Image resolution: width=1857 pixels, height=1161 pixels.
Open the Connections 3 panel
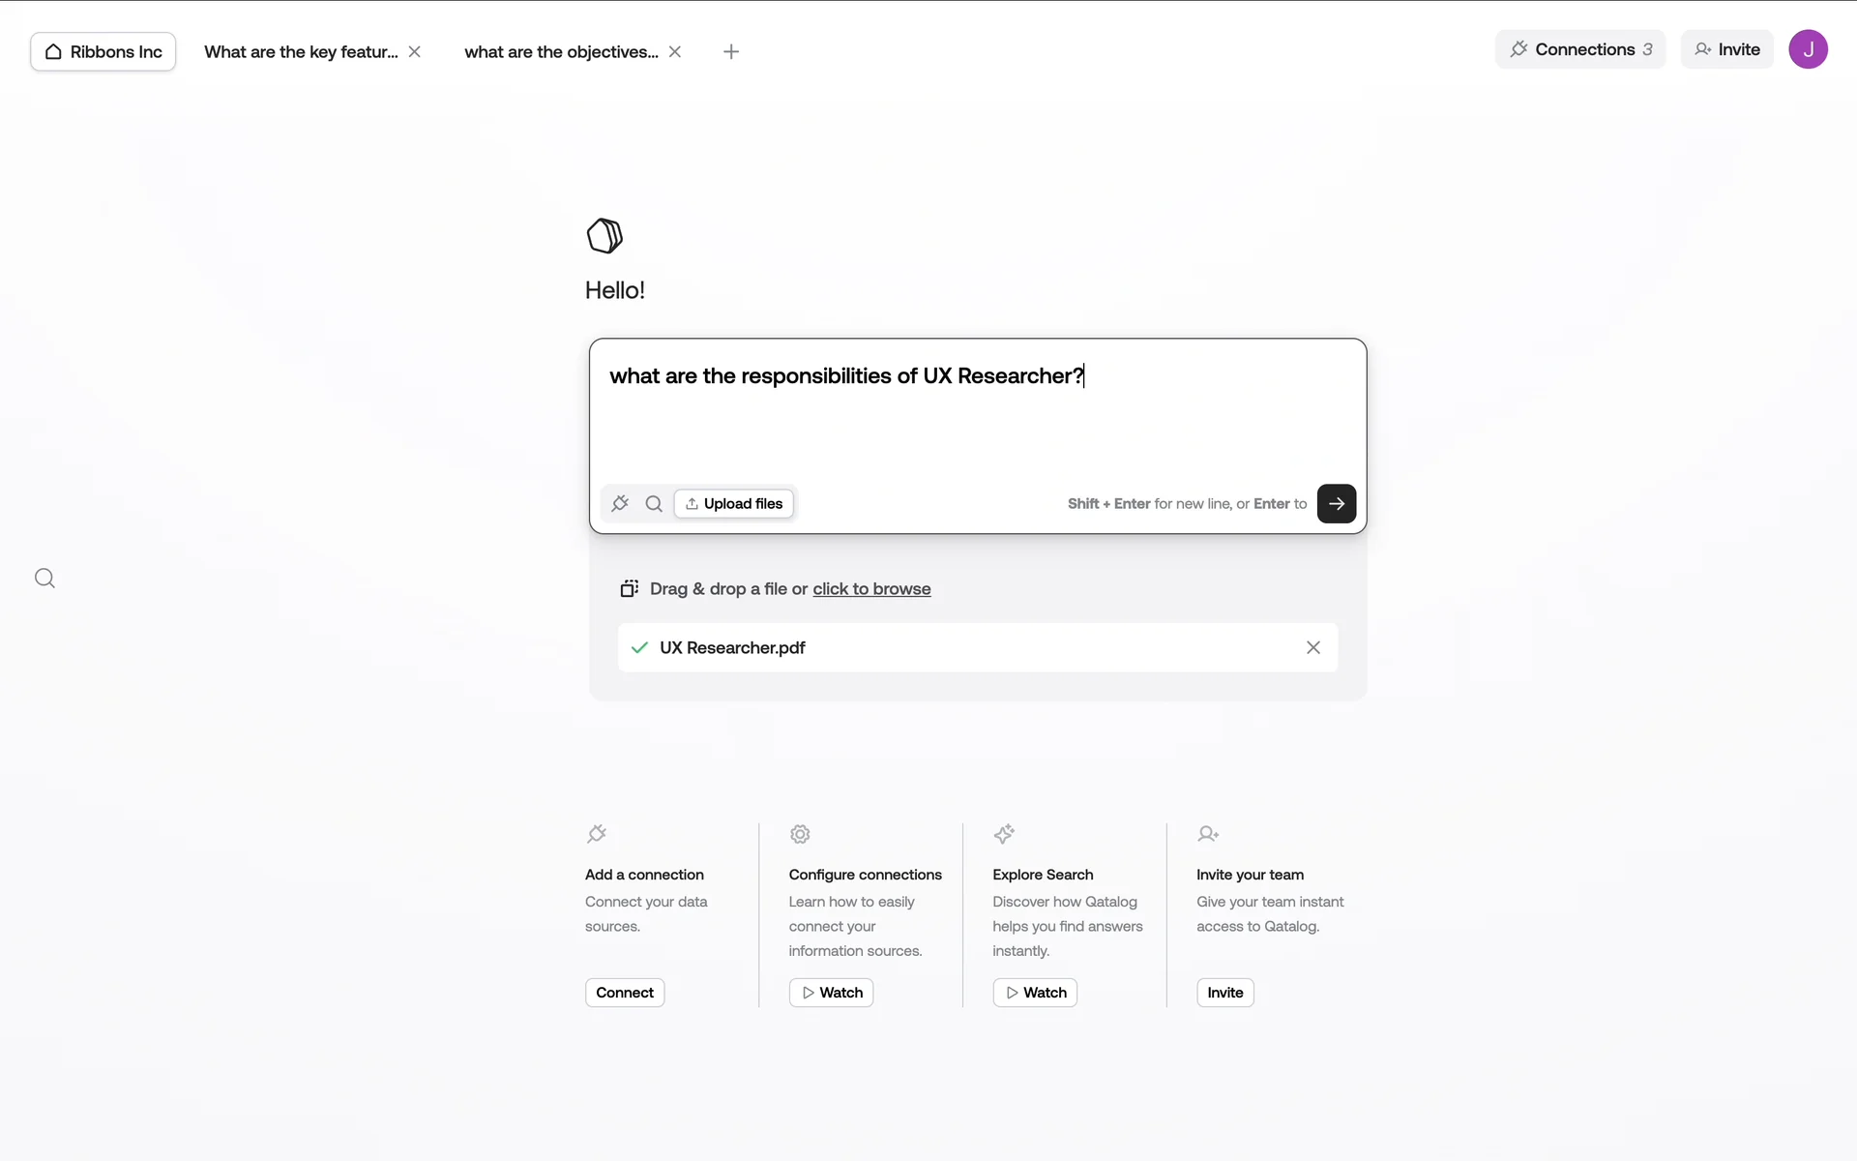tap(1579, 49)
